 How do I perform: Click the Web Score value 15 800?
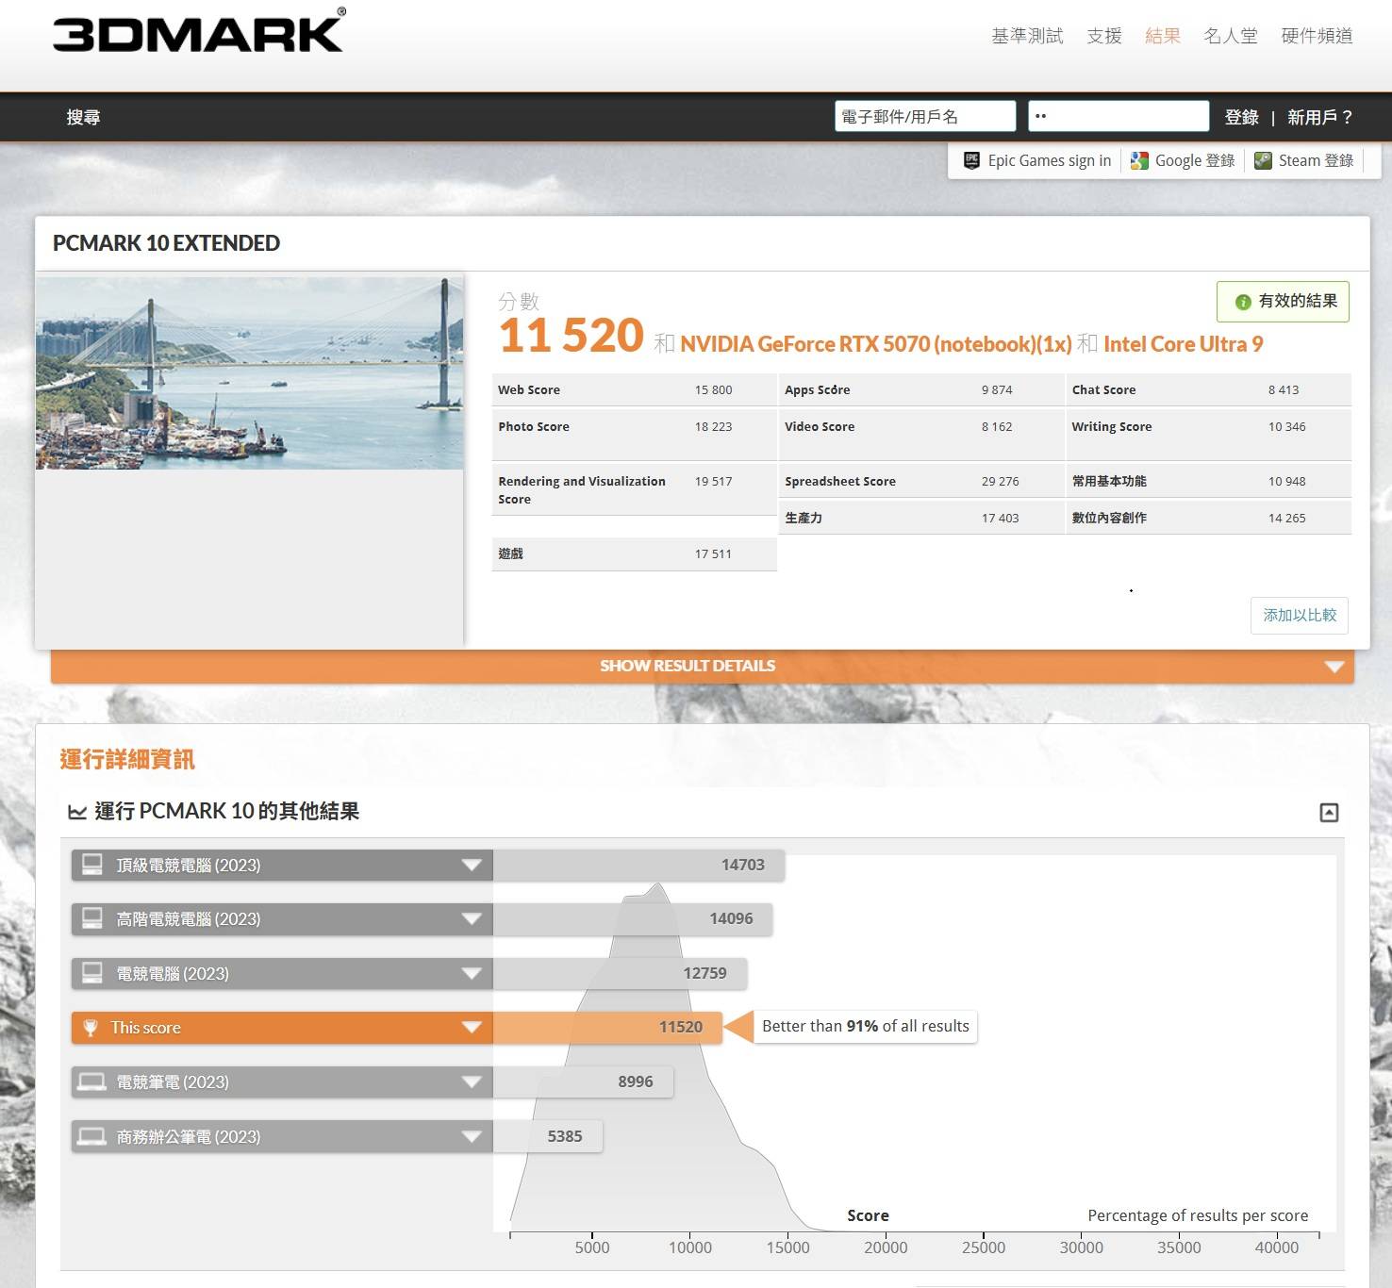coord(713,389)
